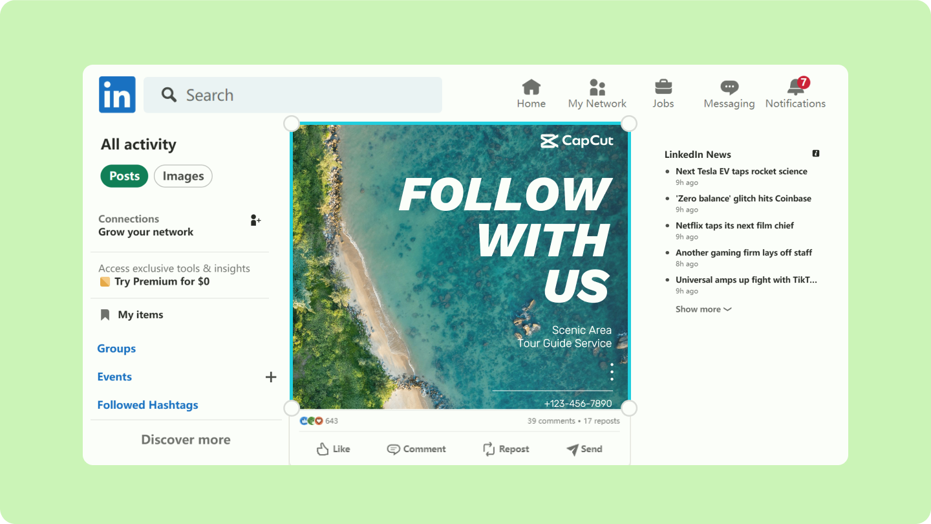The image size is (931, 524).
Task: Click Try Premium for $0
Action: pos(162,281)
